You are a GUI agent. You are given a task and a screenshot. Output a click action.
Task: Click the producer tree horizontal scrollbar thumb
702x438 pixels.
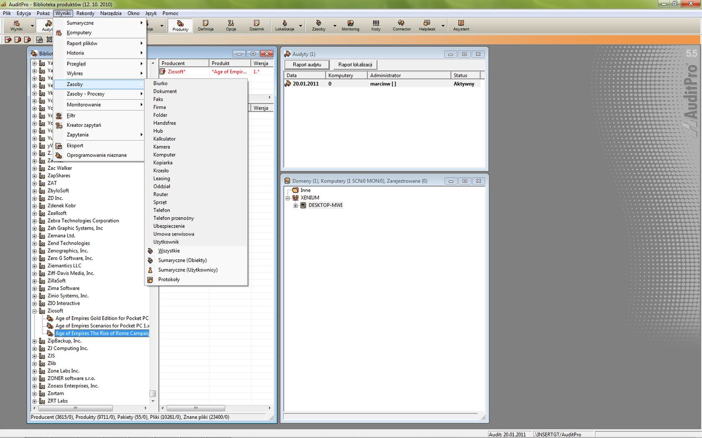pos(75,408)
